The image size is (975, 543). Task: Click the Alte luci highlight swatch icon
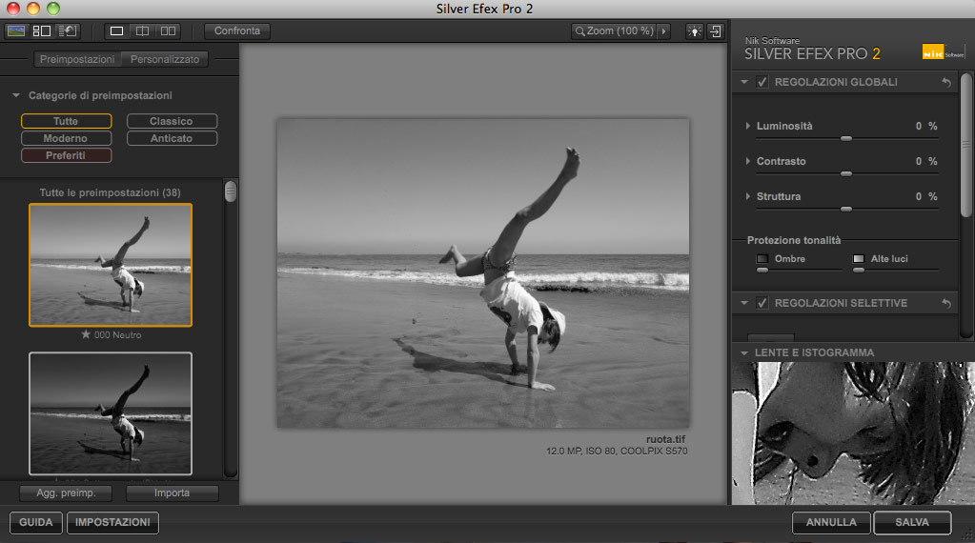pos(859,258)
